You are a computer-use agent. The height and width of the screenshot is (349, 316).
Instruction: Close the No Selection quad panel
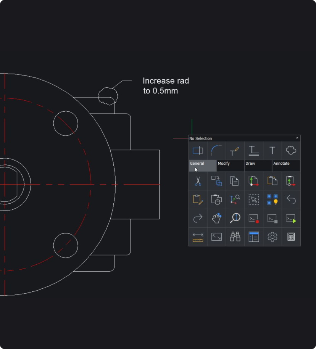tap(297, 138)
